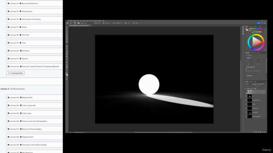The height and width of the screenshot is (153, 273).
Task: Select the Move tool in Photoshop toolbar
Action: click(67, 28)
